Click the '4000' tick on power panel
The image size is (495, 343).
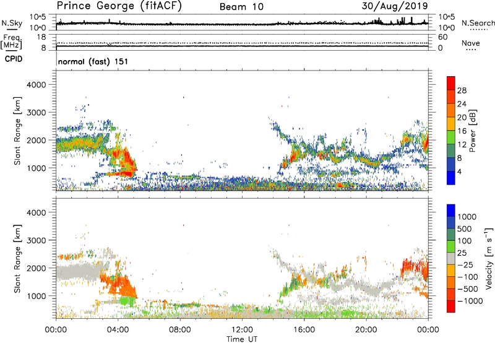click(x=36, y=85)
